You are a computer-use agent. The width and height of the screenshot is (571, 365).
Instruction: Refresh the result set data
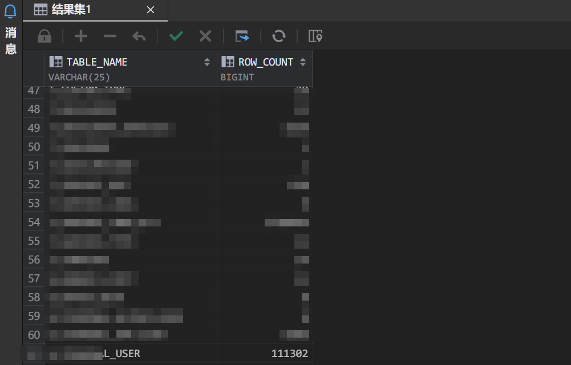click(x=279, y=36)
